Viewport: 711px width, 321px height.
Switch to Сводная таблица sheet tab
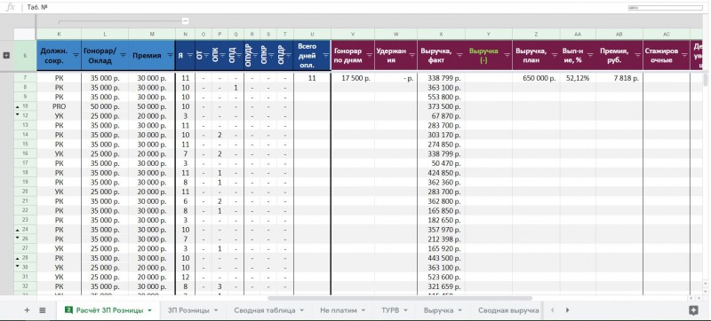pyautogui.click(x=264, y=310)
